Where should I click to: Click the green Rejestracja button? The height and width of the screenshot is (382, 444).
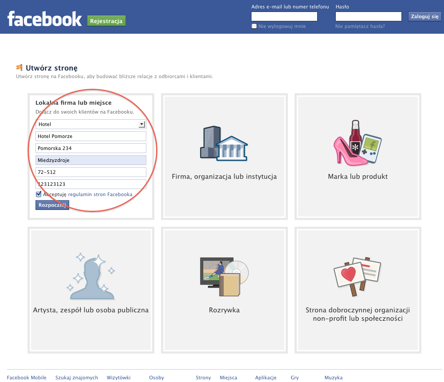point(106,21)
